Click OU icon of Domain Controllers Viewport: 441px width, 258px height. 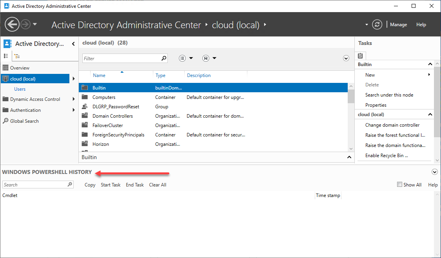pyautogui.click(x=85, y=116)
